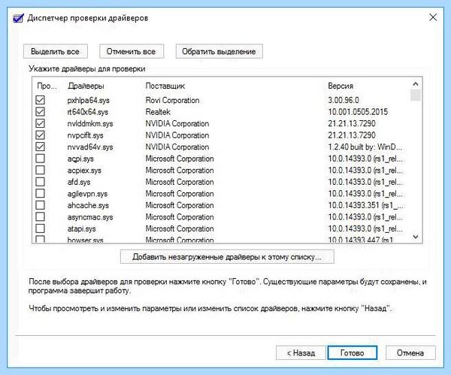Check the atapi.sys checkbox

41,228
